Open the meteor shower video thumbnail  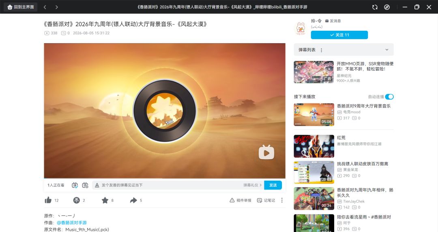(313, 223)
